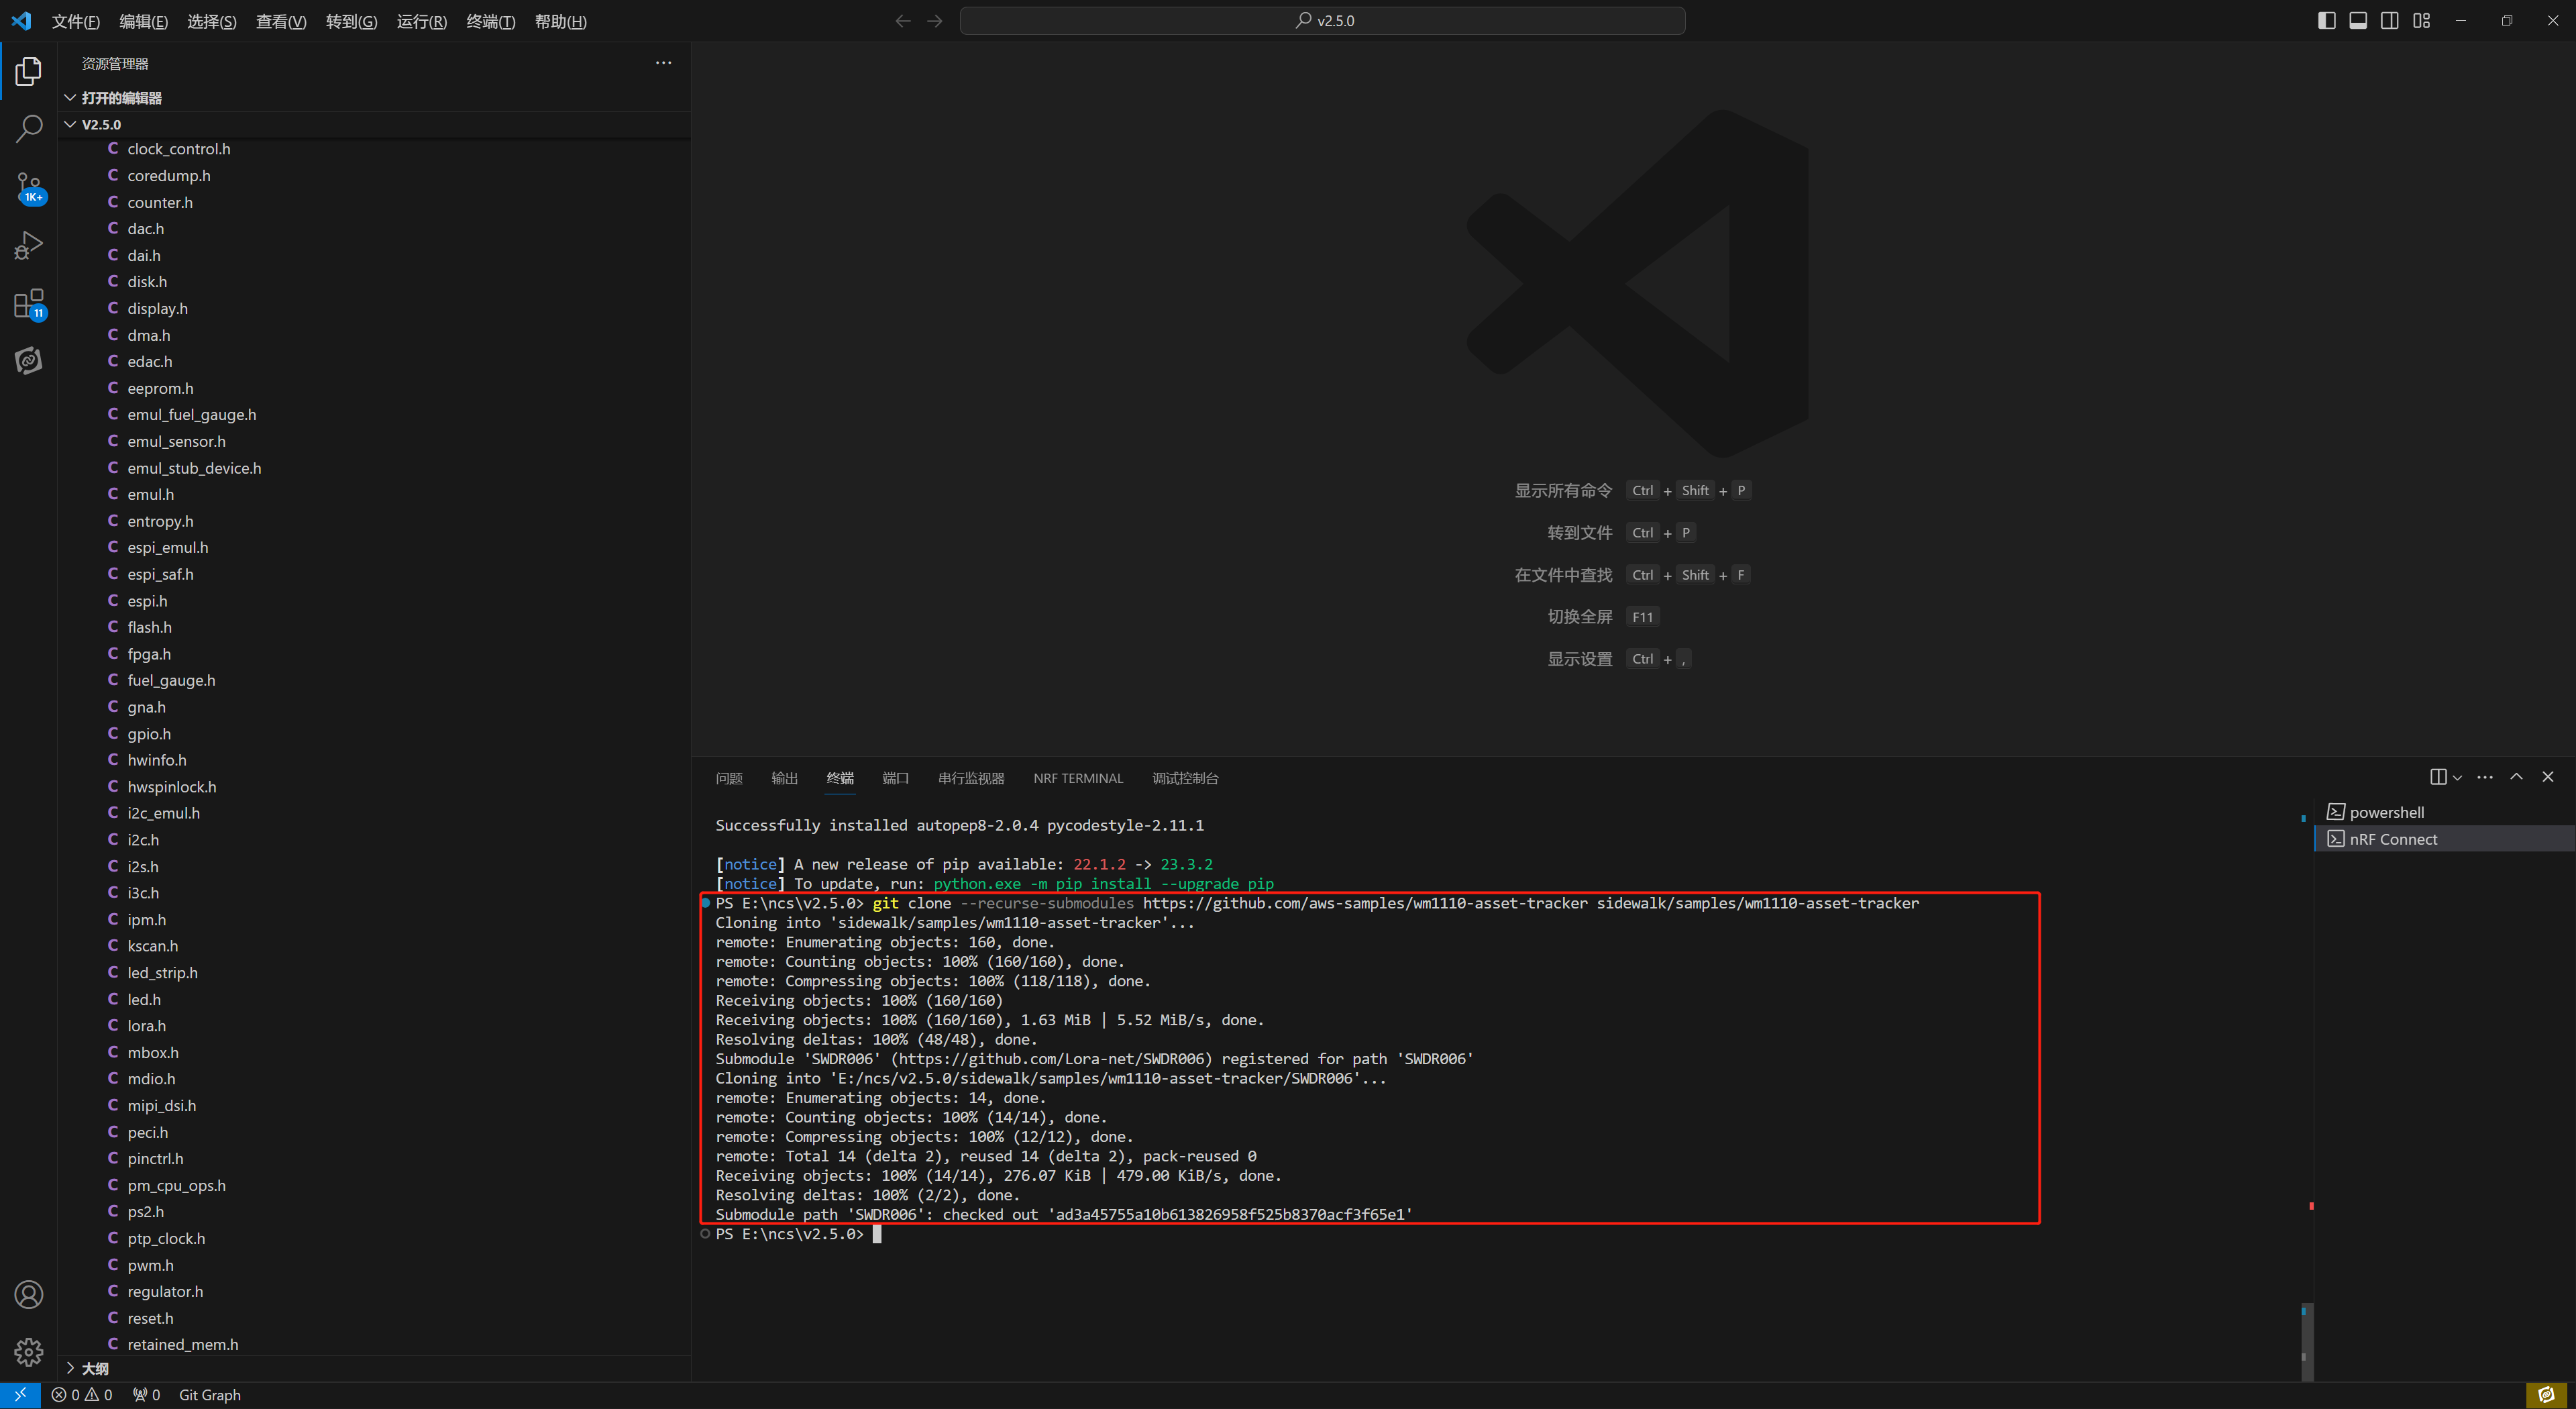This screenshot has height=1409, width=2576.
Task: Open Extensions view with 11 badge
Action: point(29,303)
